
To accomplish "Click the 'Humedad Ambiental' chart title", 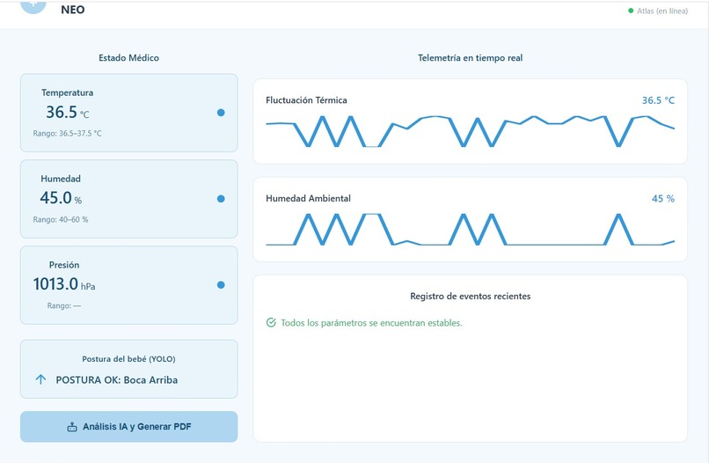I will 309,198.
